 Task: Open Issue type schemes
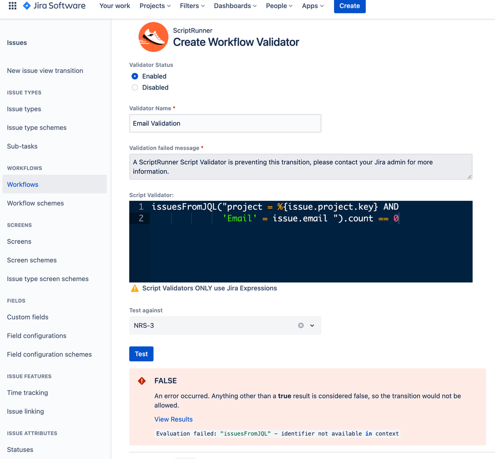click(x=37, y=127)
